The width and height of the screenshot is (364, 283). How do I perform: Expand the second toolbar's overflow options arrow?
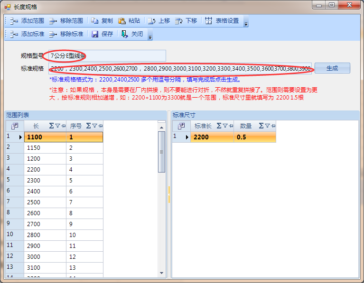click(150, 37)
